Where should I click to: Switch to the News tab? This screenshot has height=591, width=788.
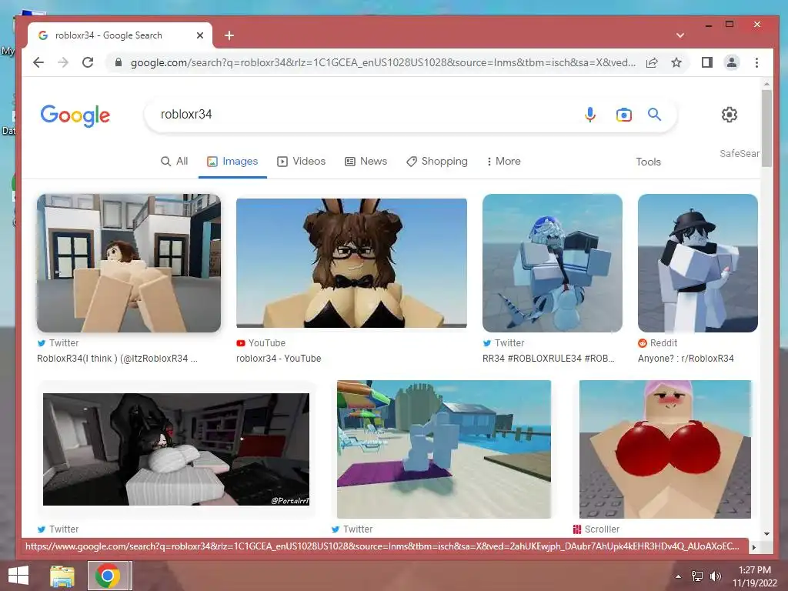(x=366, y=162)
